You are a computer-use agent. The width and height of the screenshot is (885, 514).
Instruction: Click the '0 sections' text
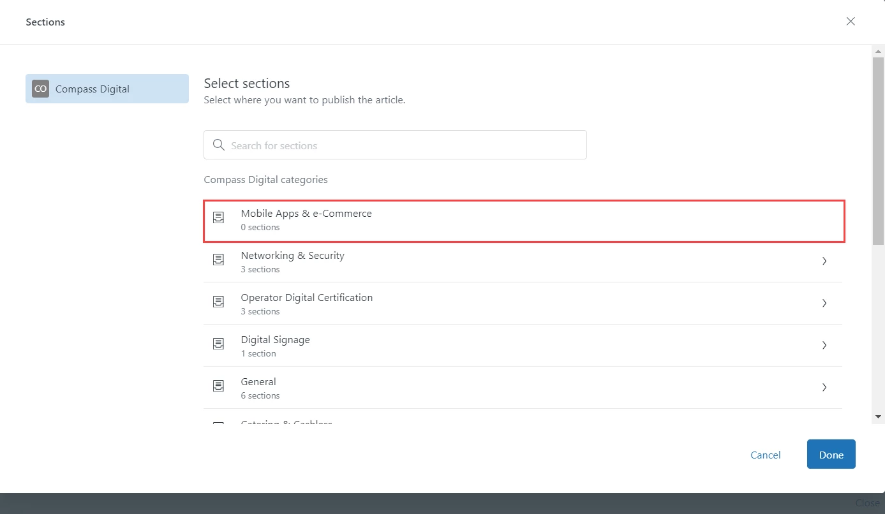click(x=260, y=227)
